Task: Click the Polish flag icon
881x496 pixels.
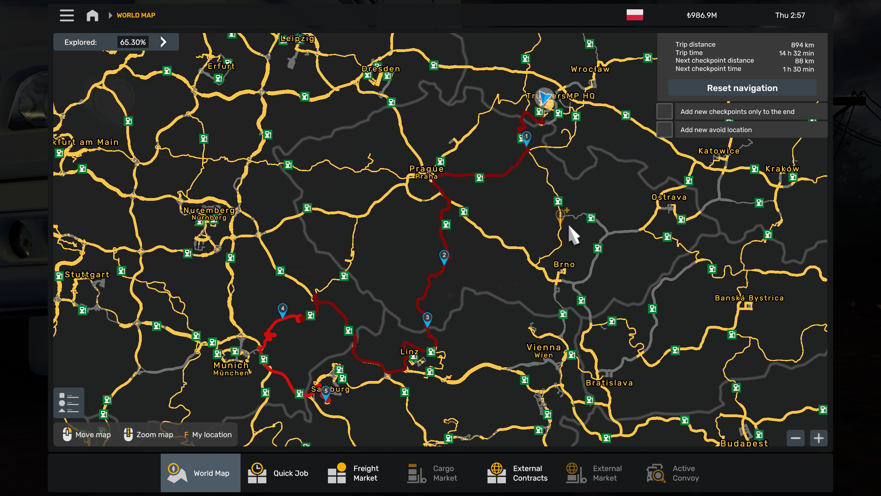Action: coord(635,15)
